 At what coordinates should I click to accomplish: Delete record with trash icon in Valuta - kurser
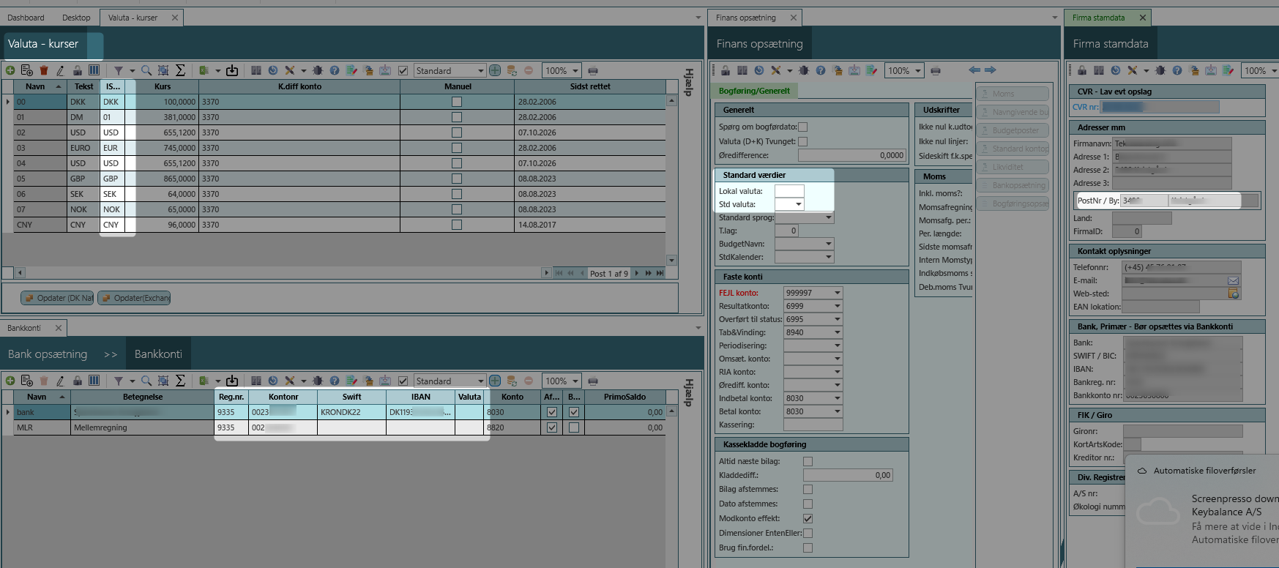44,70
